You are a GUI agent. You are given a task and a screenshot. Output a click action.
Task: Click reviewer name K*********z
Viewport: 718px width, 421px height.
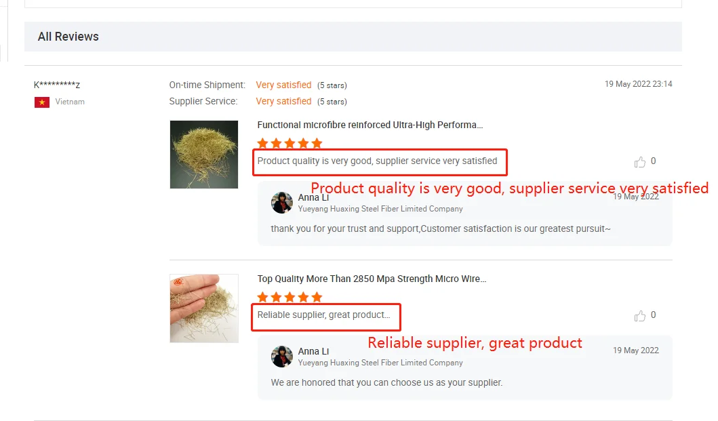pos(57,85)
